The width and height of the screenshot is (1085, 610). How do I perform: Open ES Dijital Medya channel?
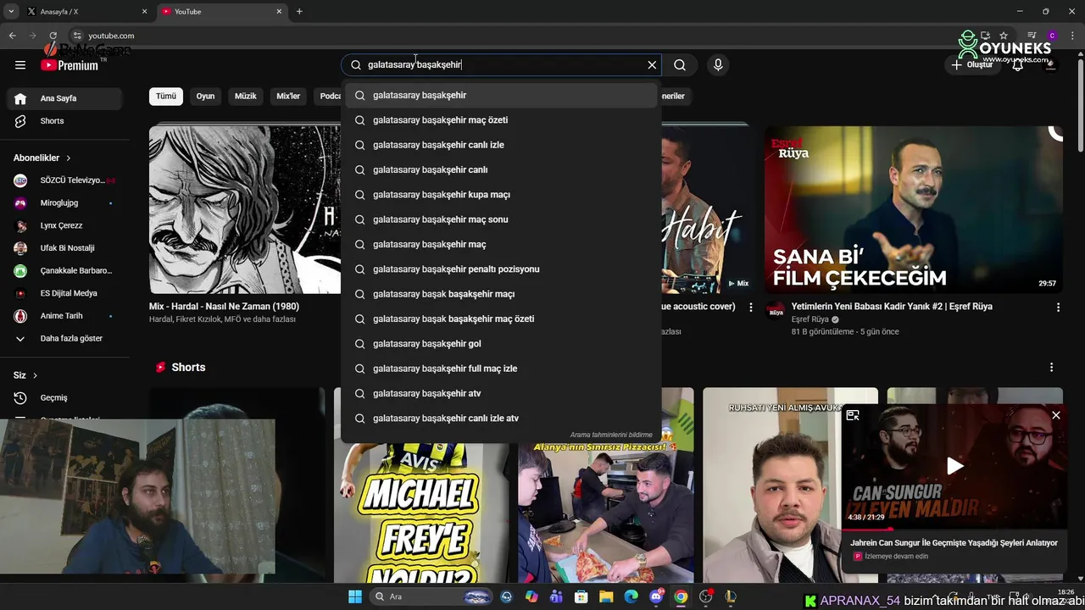tap(64, 293)
